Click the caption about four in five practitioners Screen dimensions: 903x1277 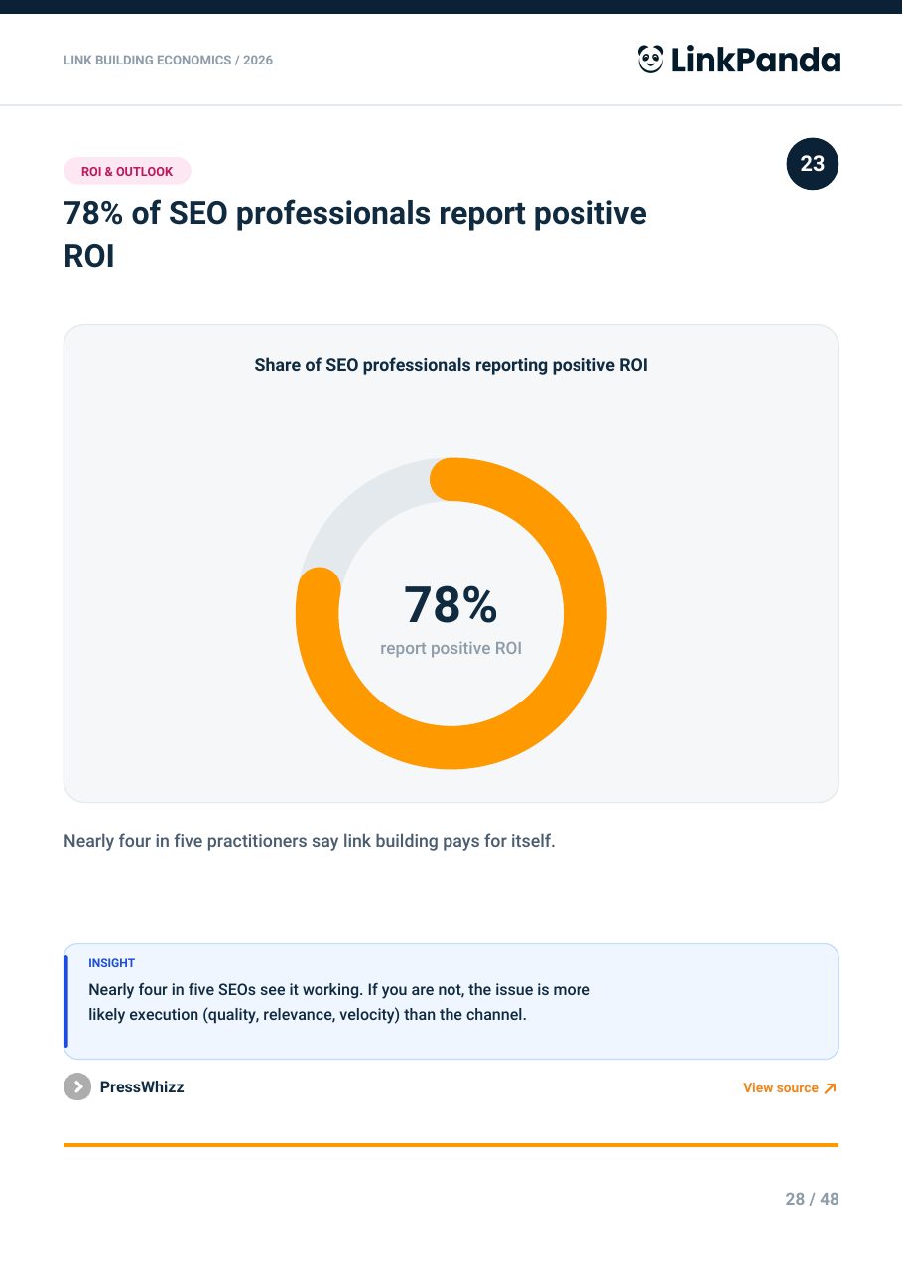point(310,841)
